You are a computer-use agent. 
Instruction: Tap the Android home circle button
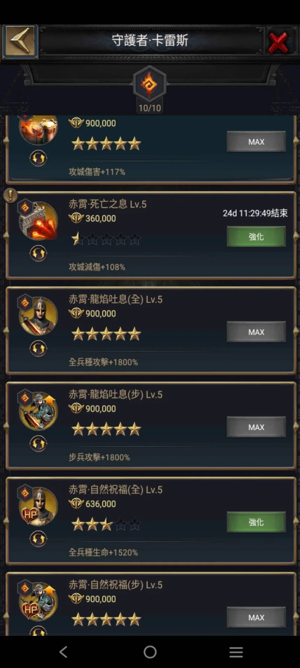coord(150,652)
